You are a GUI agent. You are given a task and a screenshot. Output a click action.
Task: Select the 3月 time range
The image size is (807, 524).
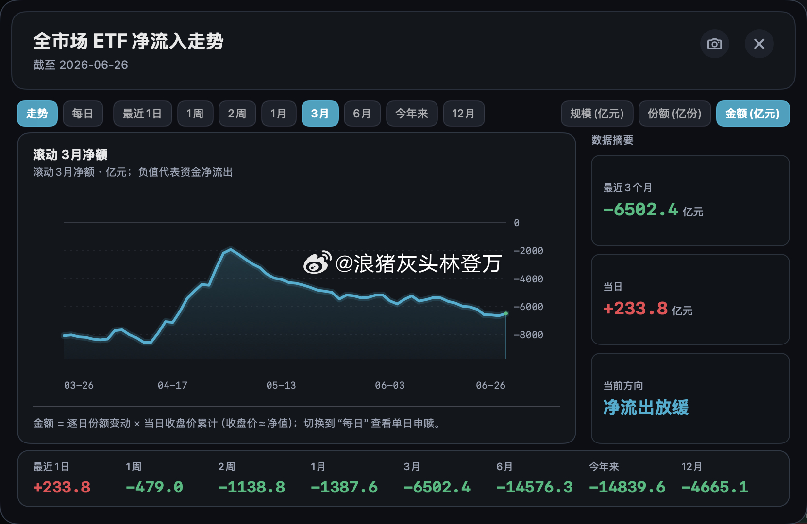pos(320,114)
